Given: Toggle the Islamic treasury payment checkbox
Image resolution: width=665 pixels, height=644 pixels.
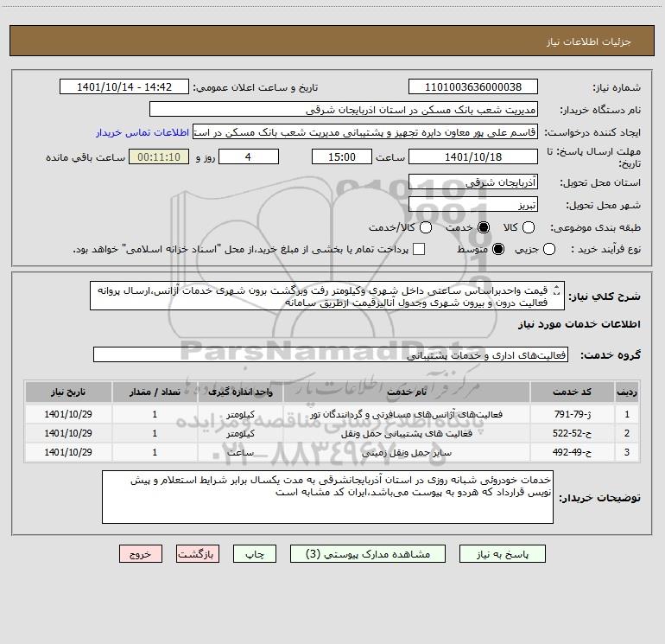Looking at the screenshot, I should coord(419,250).
